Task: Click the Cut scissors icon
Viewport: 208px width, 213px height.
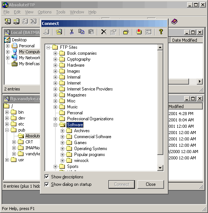Action: click(72, 32)
